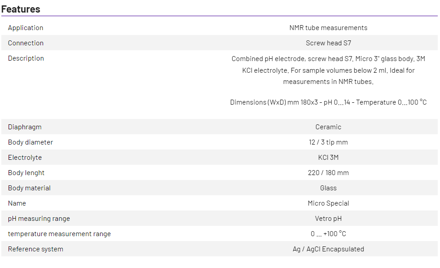Viewport: 440px width, 268px height.
Task: Select the Description row label
Action: [26, 58]
